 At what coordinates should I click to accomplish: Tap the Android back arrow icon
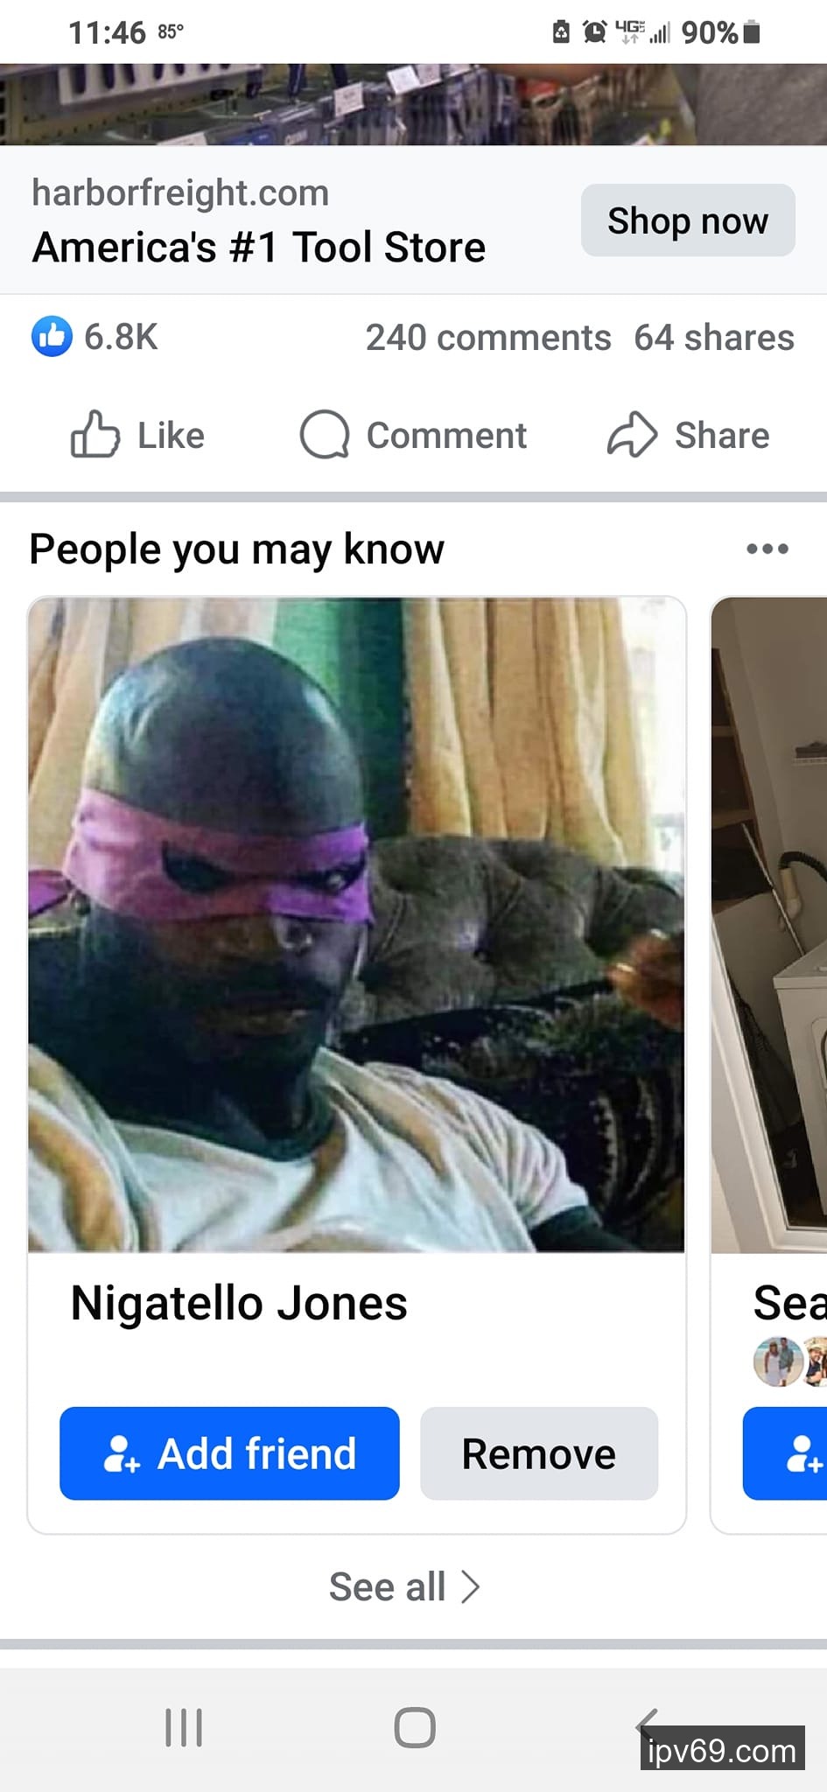pos(646,1725)
